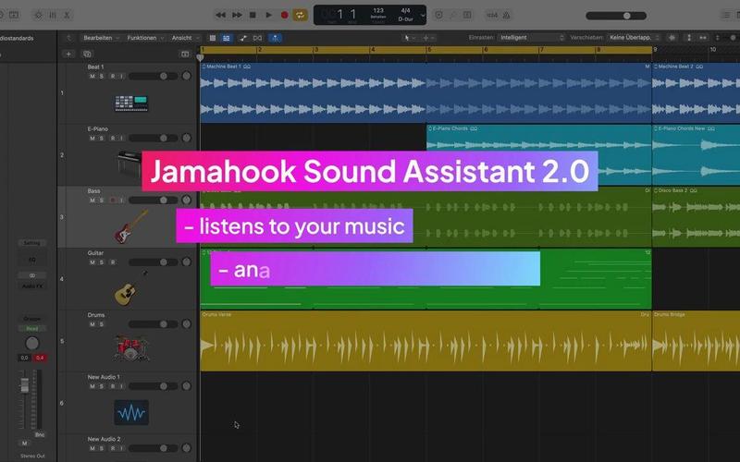This screenshot has width=740, height=462.
Task: Click the waveform zoom icon after Verschieben
Action: click(672, 38)
